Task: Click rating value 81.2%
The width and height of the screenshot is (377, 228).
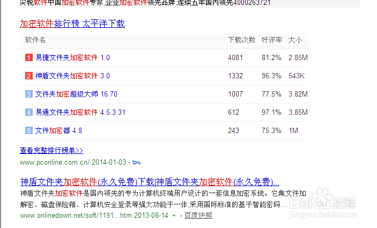Action: click(x=271, y=58)
